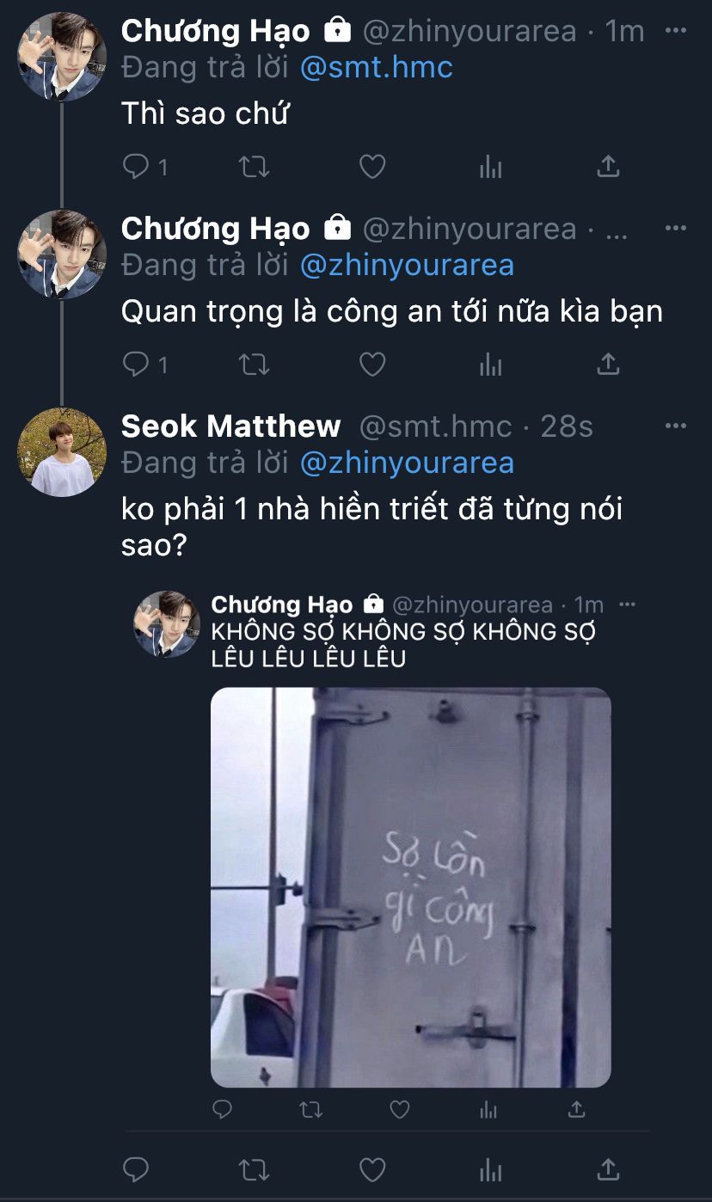The width and height of the screenshot is (712, 1202).
Task: Retweet Seok Matthew's reply tweet
Action: coord(254,1169)
